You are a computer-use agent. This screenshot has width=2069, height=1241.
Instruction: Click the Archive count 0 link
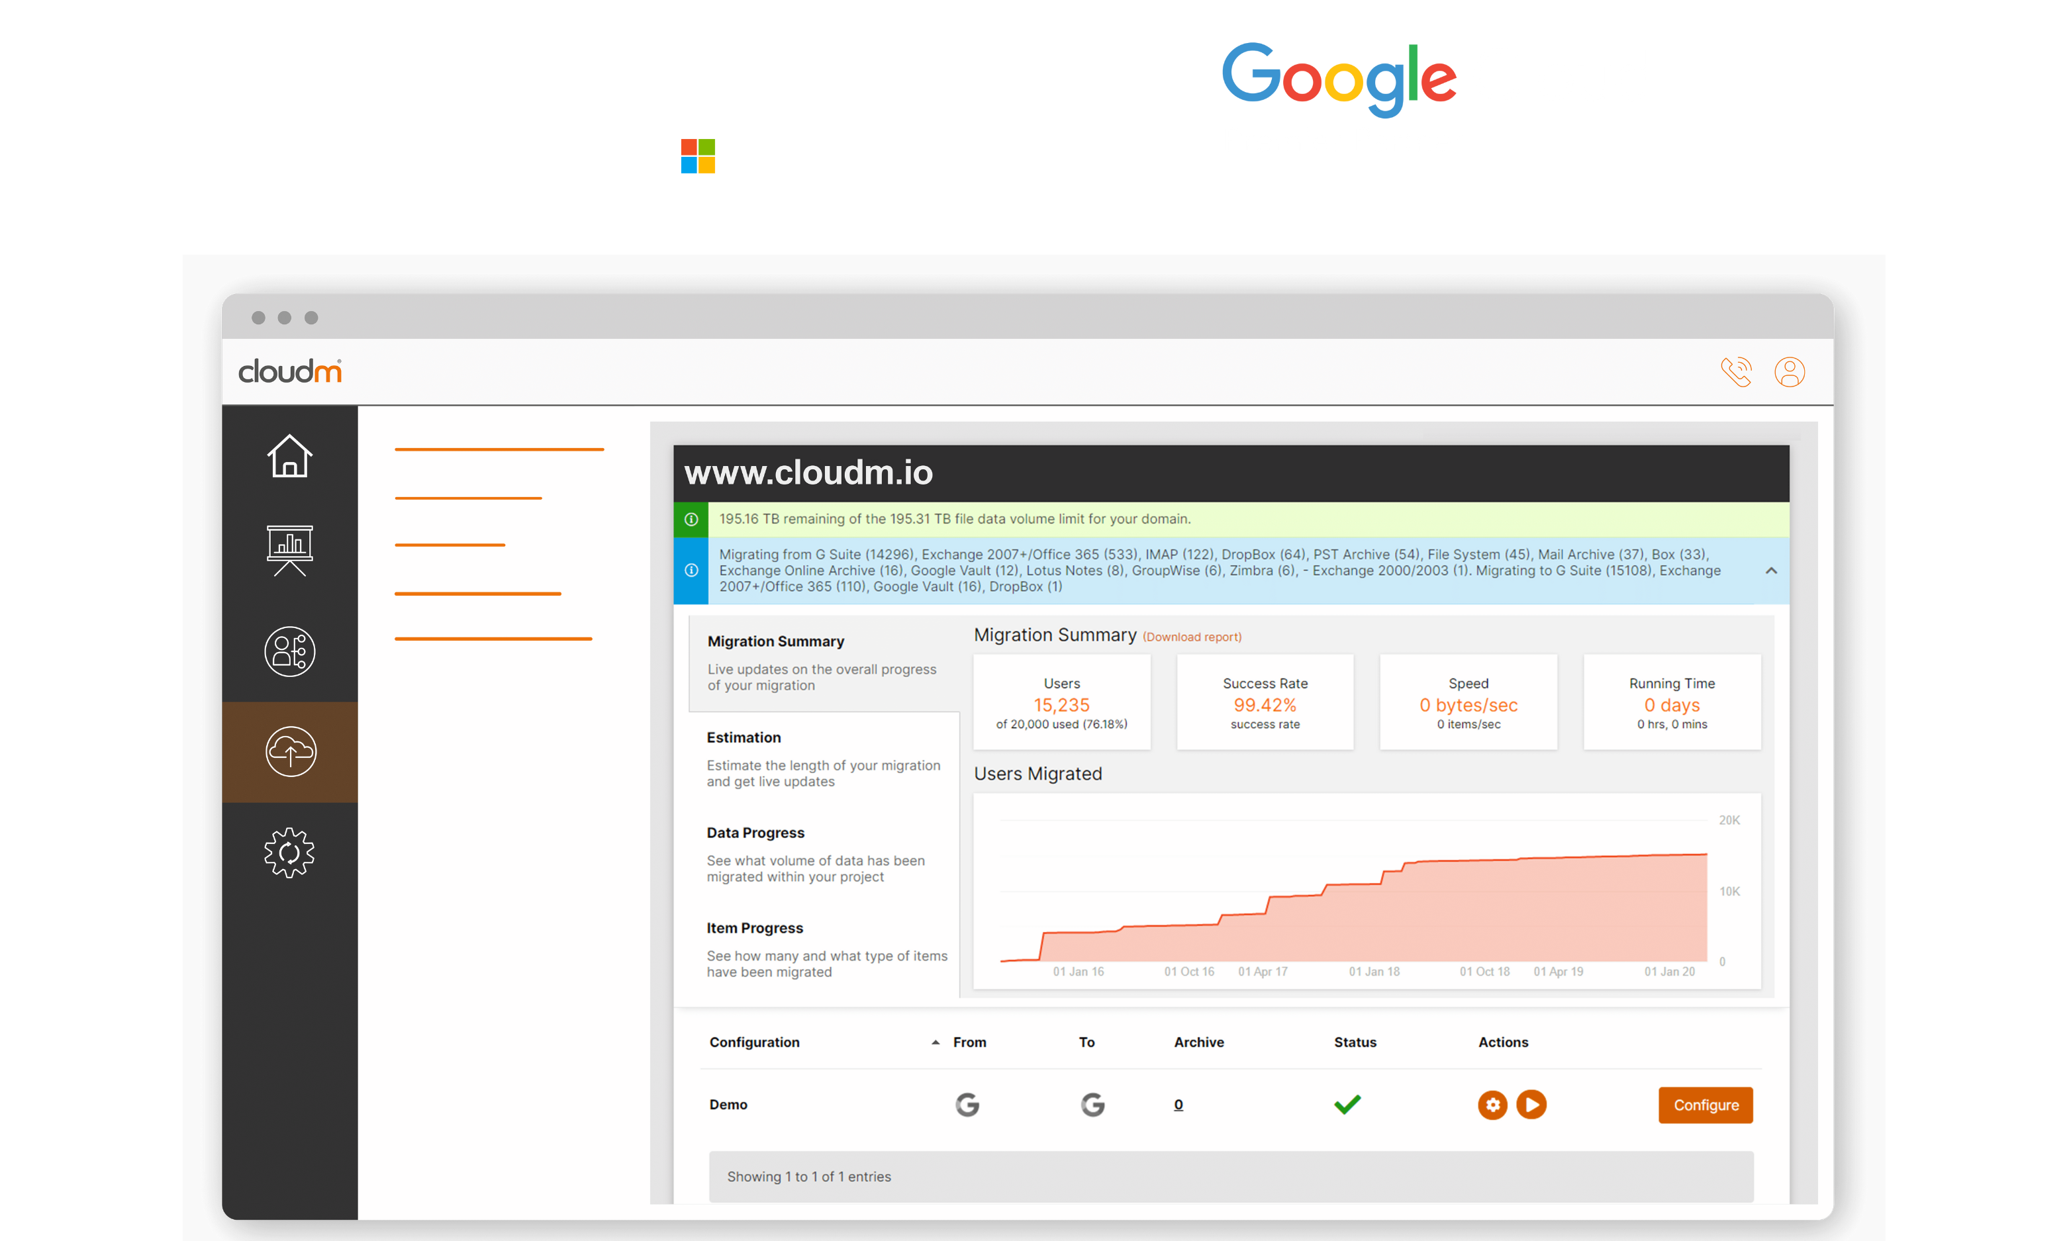coord(1179,1105)
